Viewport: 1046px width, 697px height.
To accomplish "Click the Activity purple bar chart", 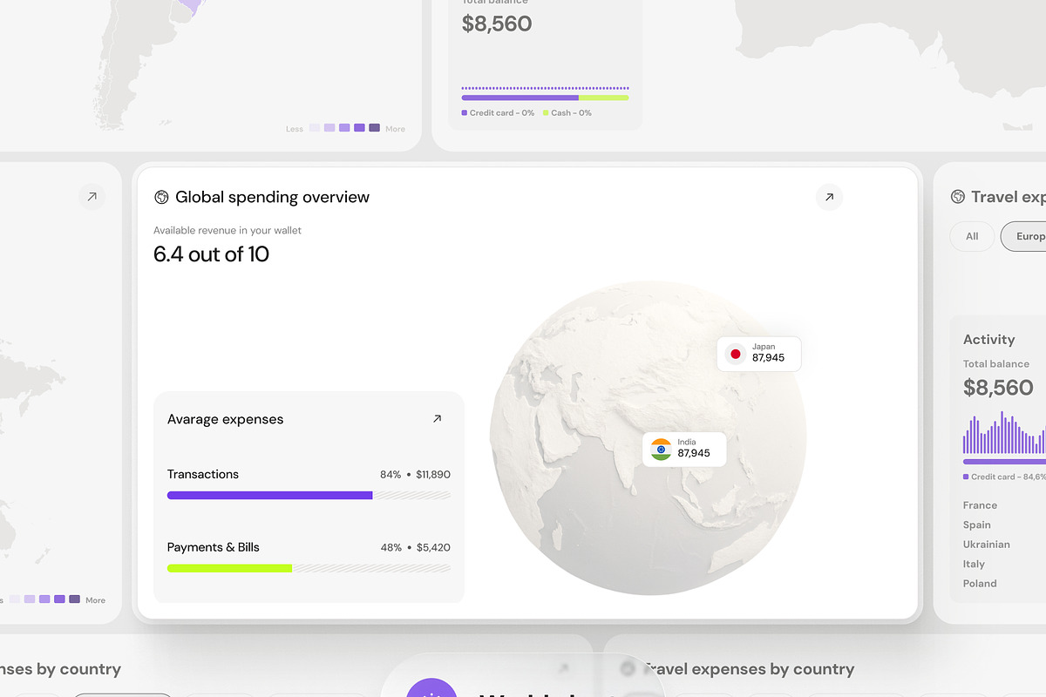I will [x=1004, y=433].
